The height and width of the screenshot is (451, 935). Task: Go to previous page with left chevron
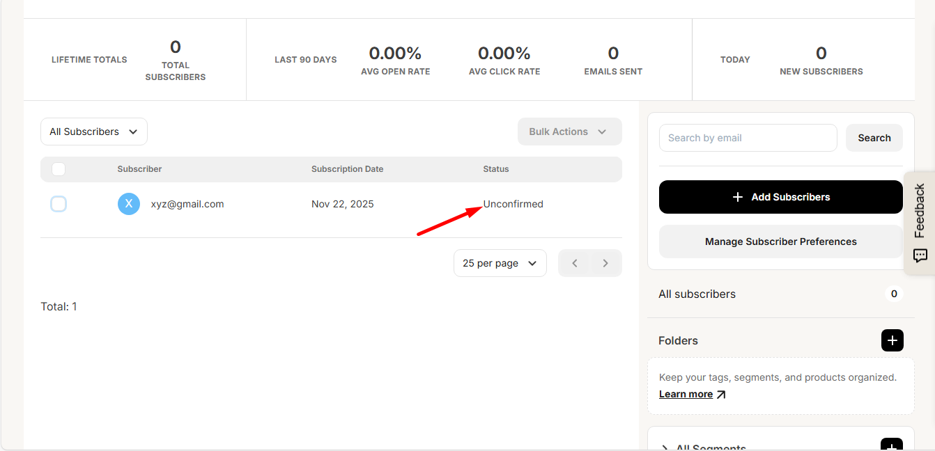574,262
